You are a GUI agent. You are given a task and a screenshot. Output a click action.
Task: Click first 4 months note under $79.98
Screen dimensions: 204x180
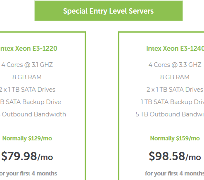click(28, 174)
